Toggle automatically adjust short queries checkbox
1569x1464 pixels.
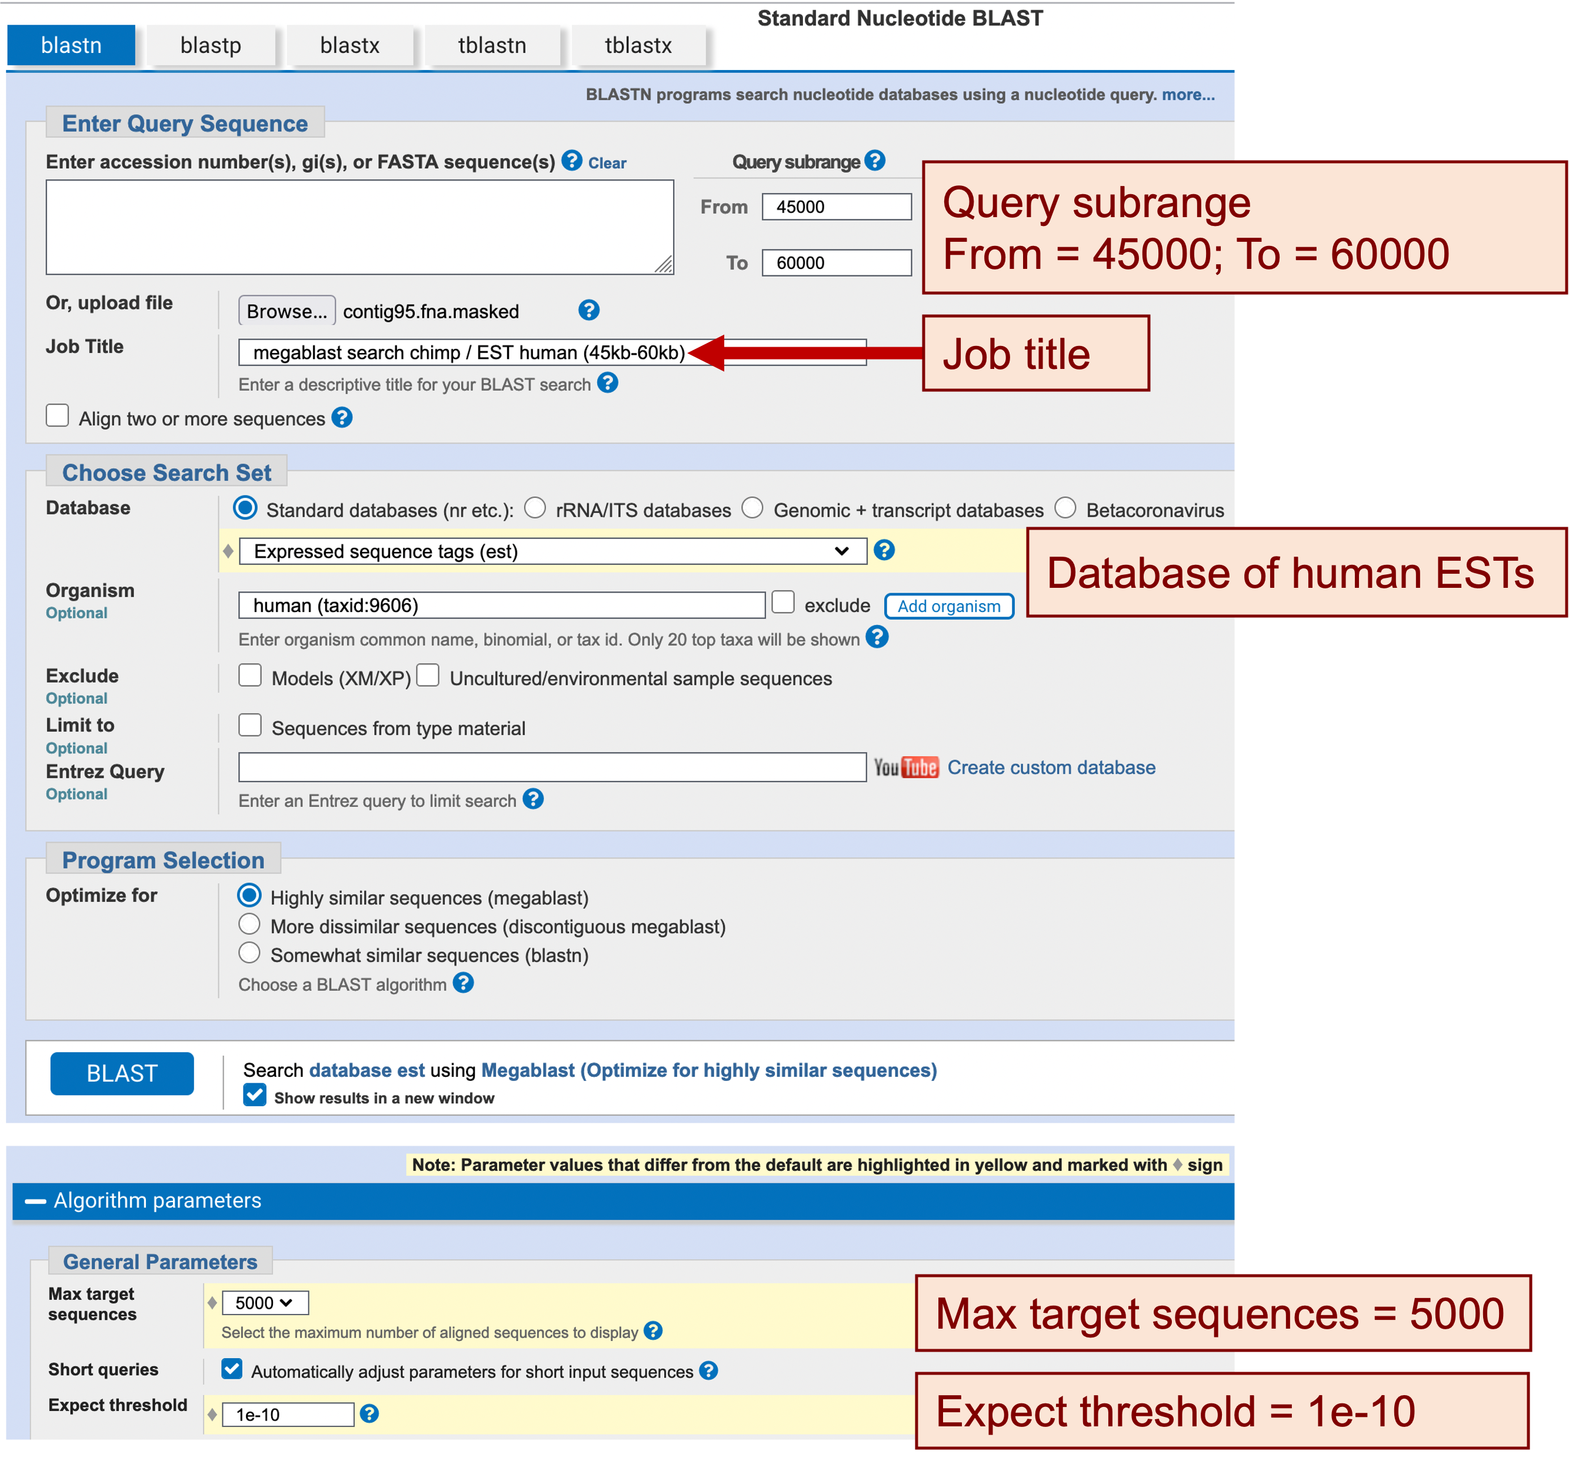tap(232, 1369)
